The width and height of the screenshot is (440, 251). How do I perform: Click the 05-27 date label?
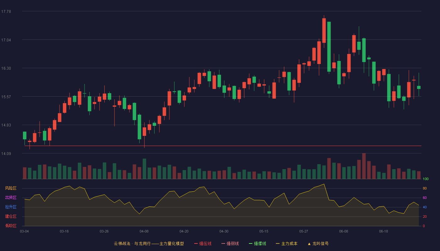[304, 231]
